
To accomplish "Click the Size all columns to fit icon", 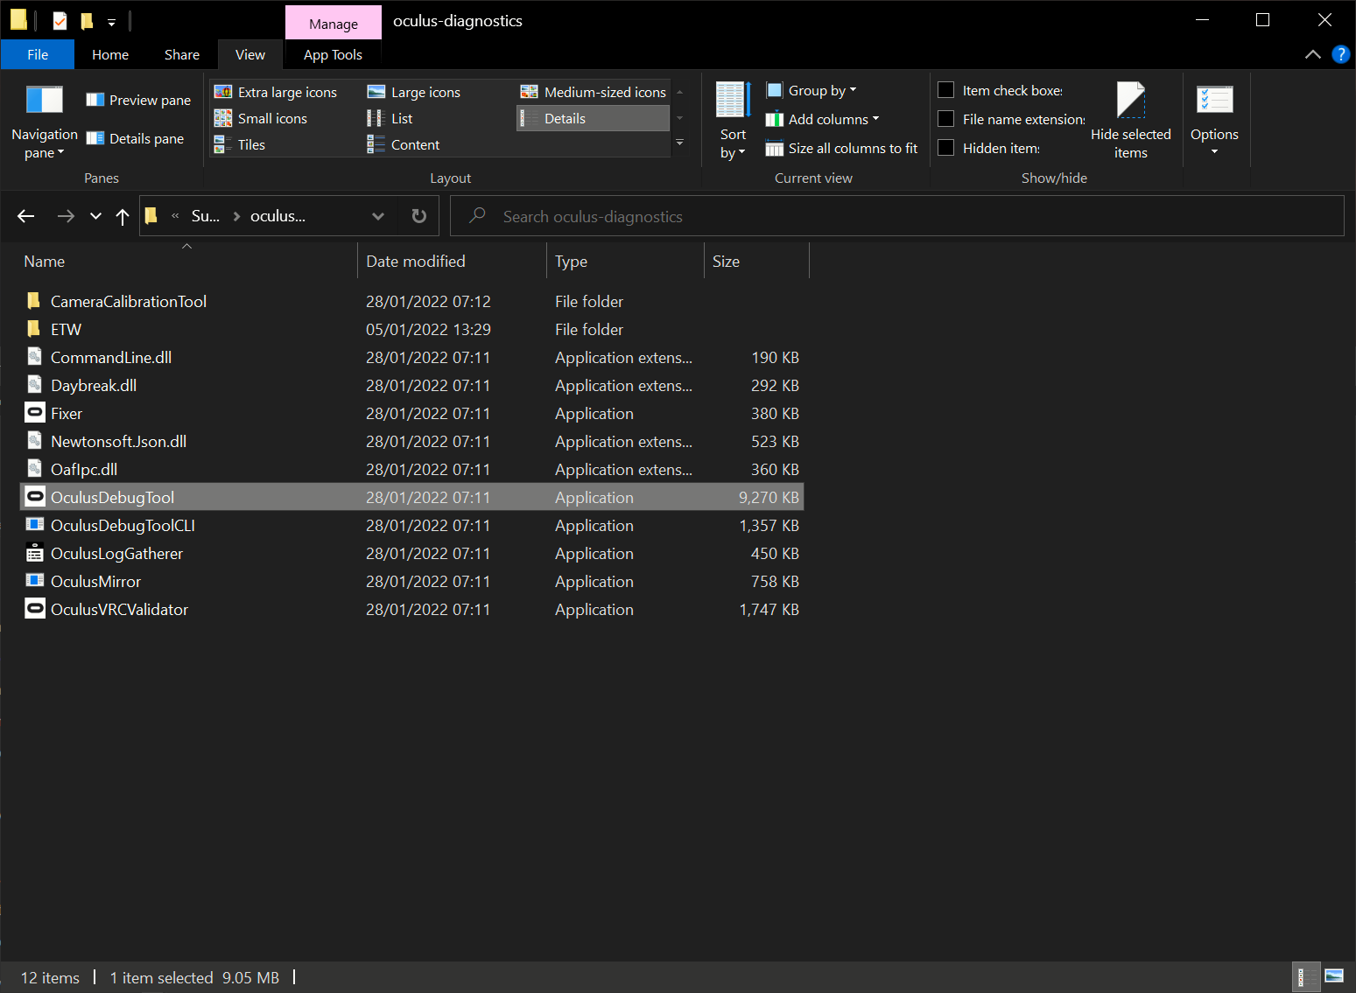I will [x=774, y=149].
